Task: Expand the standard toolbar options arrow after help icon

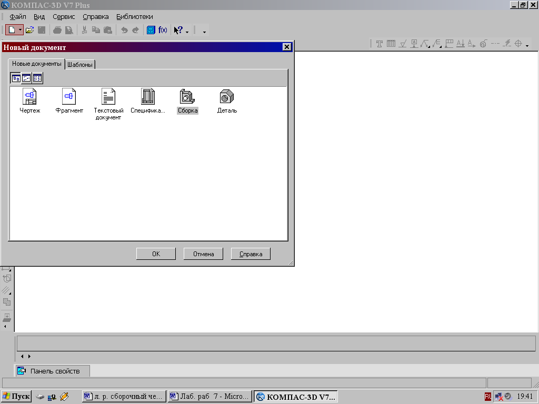Action: (187, 32)
